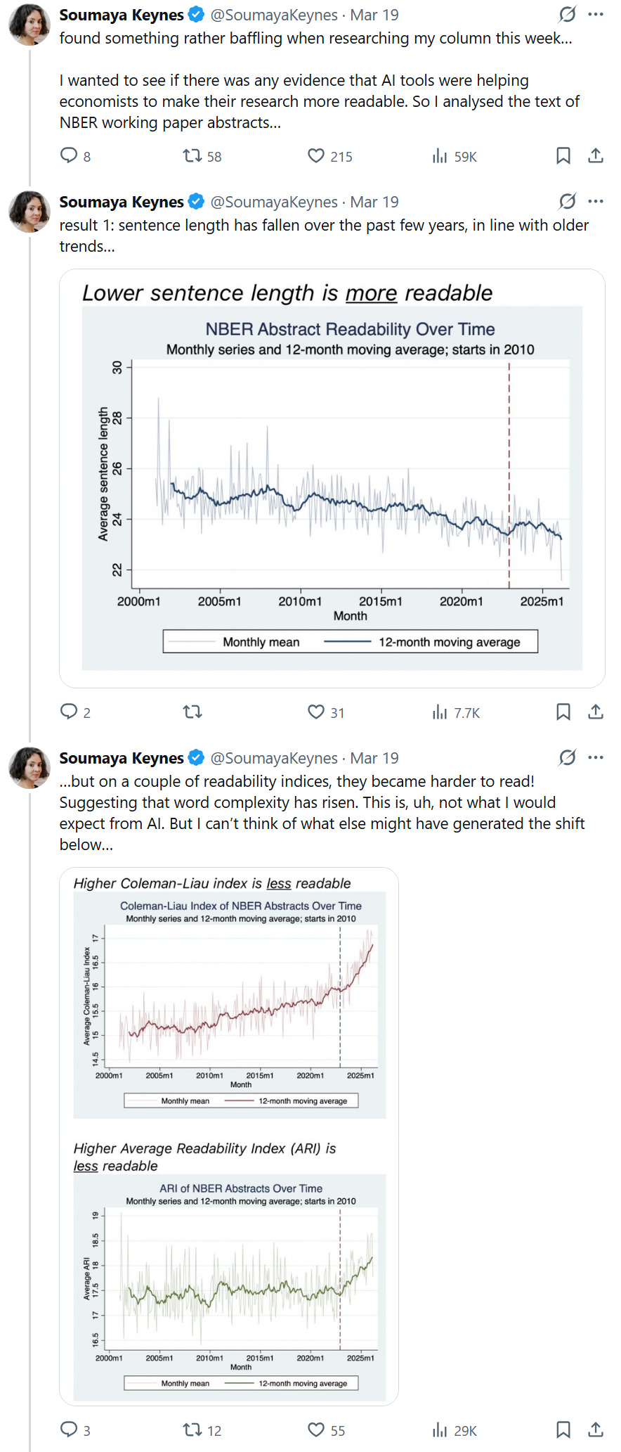Share the first tweet via share icon
The image size is (621, 1452).
596,155
